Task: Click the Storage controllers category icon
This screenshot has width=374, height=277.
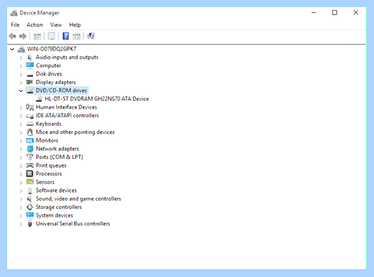Action: [x=29, y=207]
